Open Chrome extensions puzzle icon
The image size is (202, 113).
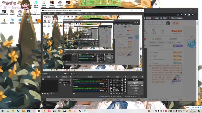tap(186, 15)
